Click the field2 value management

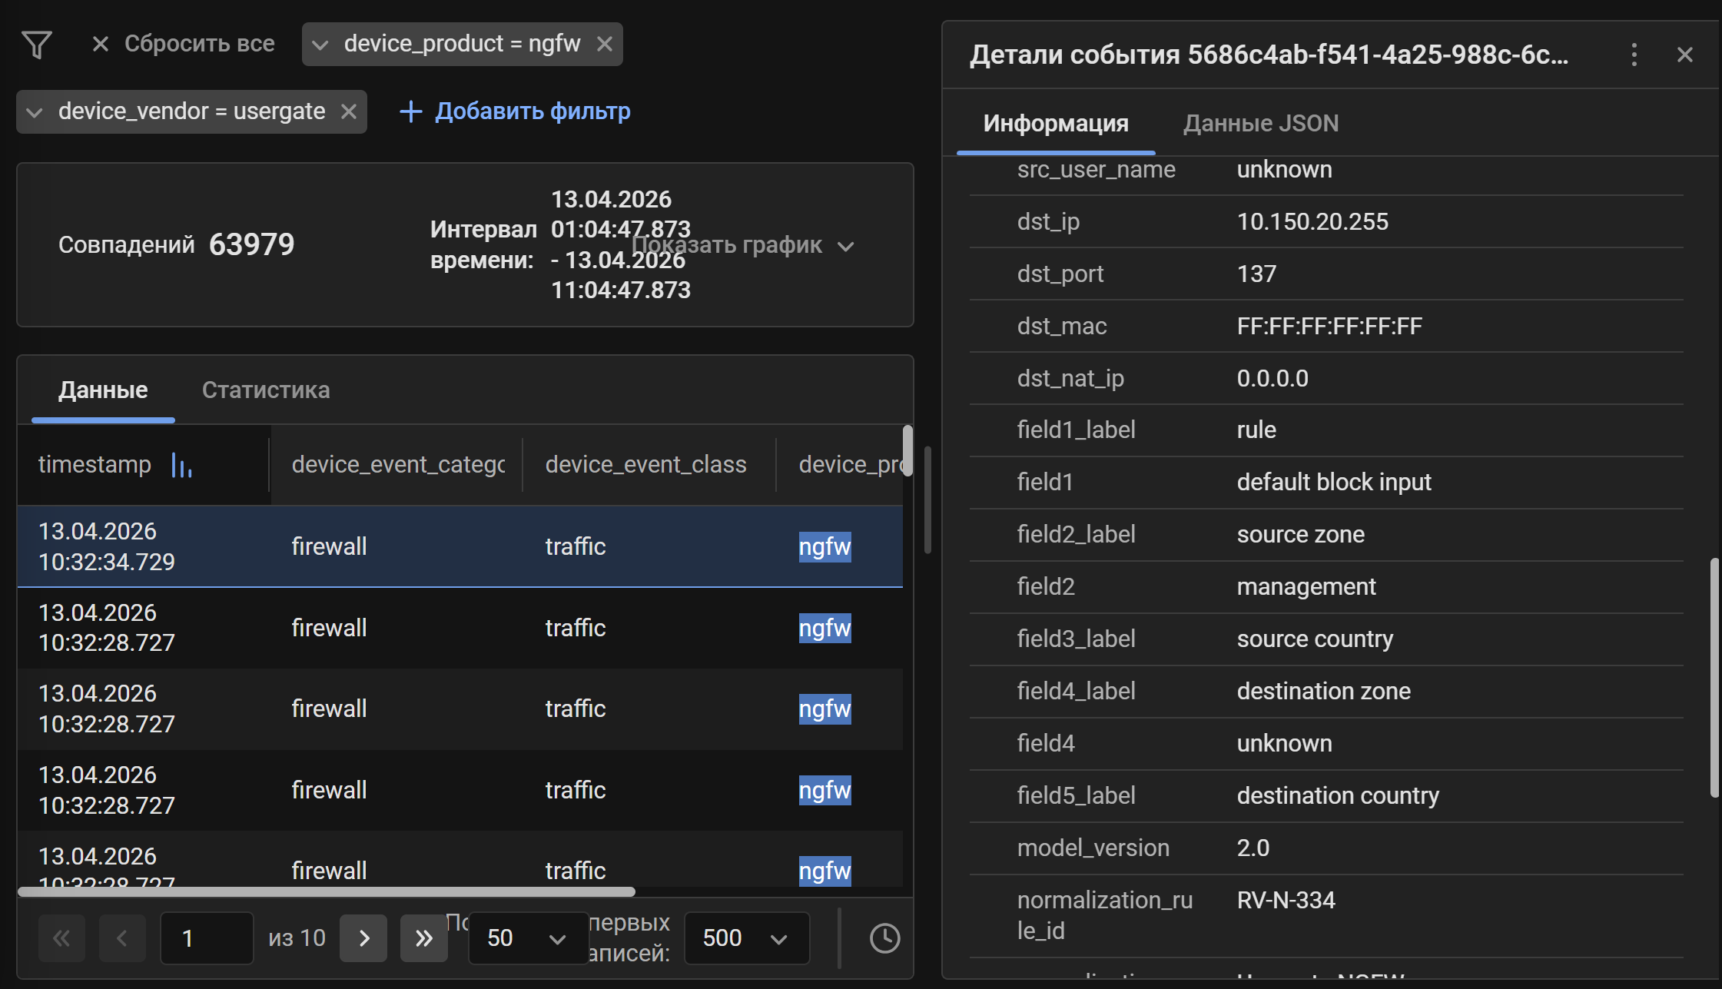[1306, 586]
